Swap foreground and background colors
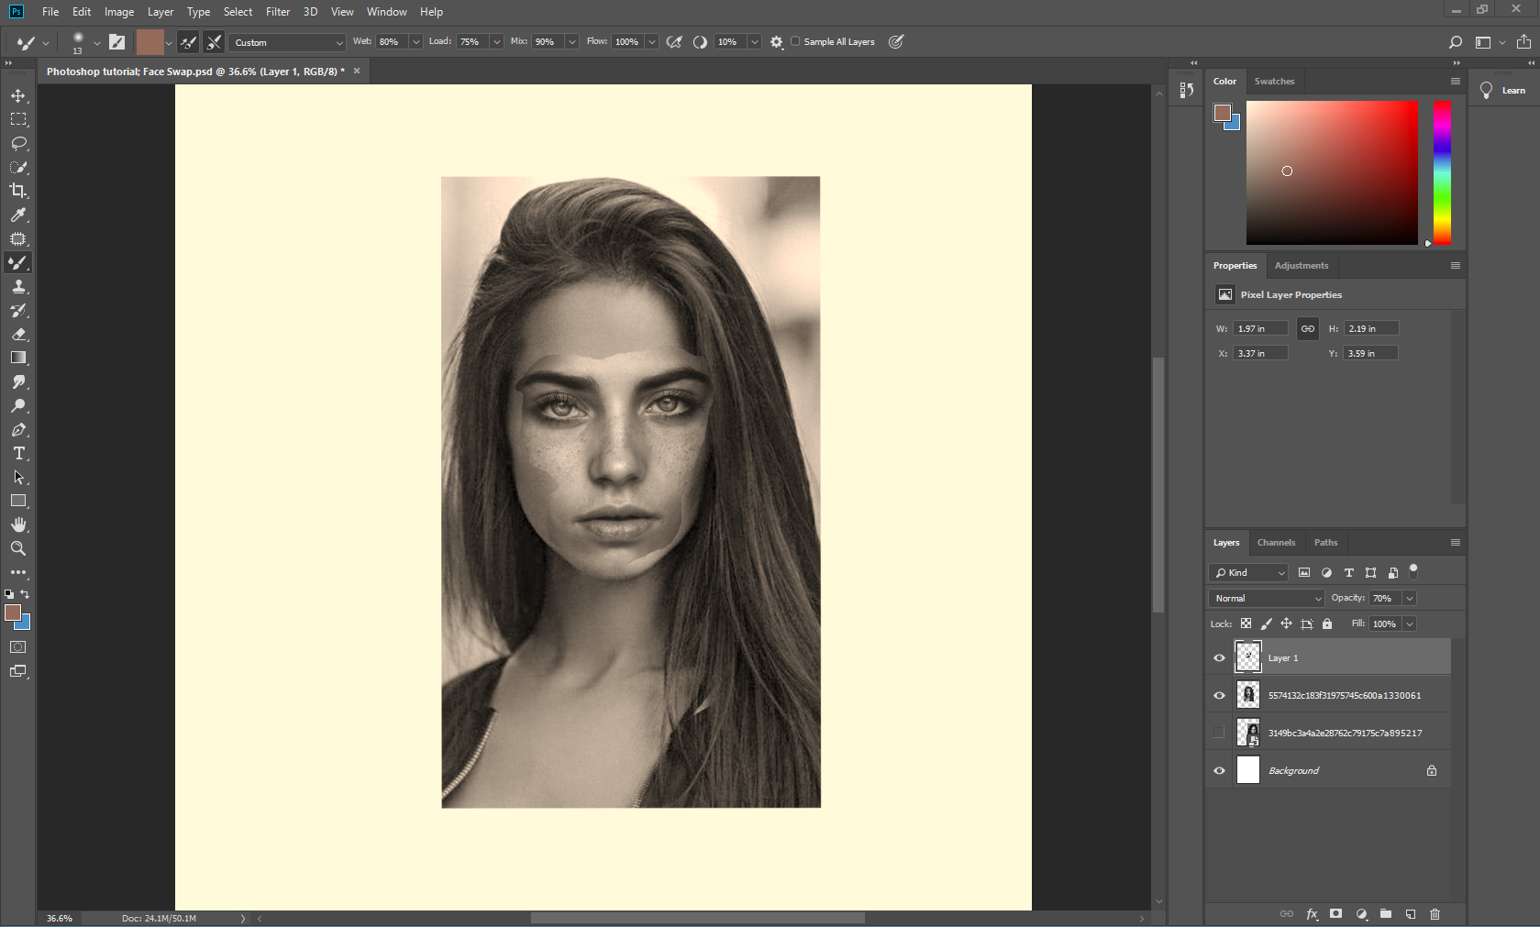Image resolution: width=1540 pixels, height=927 pixels. [25, 594]
